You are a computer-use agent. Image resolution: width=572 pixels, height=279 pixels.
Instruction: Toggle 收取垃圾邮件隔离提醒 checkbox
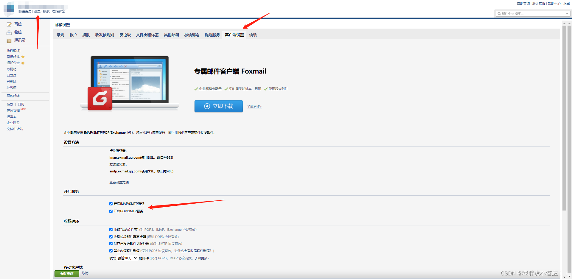click(x=111, y=237)
